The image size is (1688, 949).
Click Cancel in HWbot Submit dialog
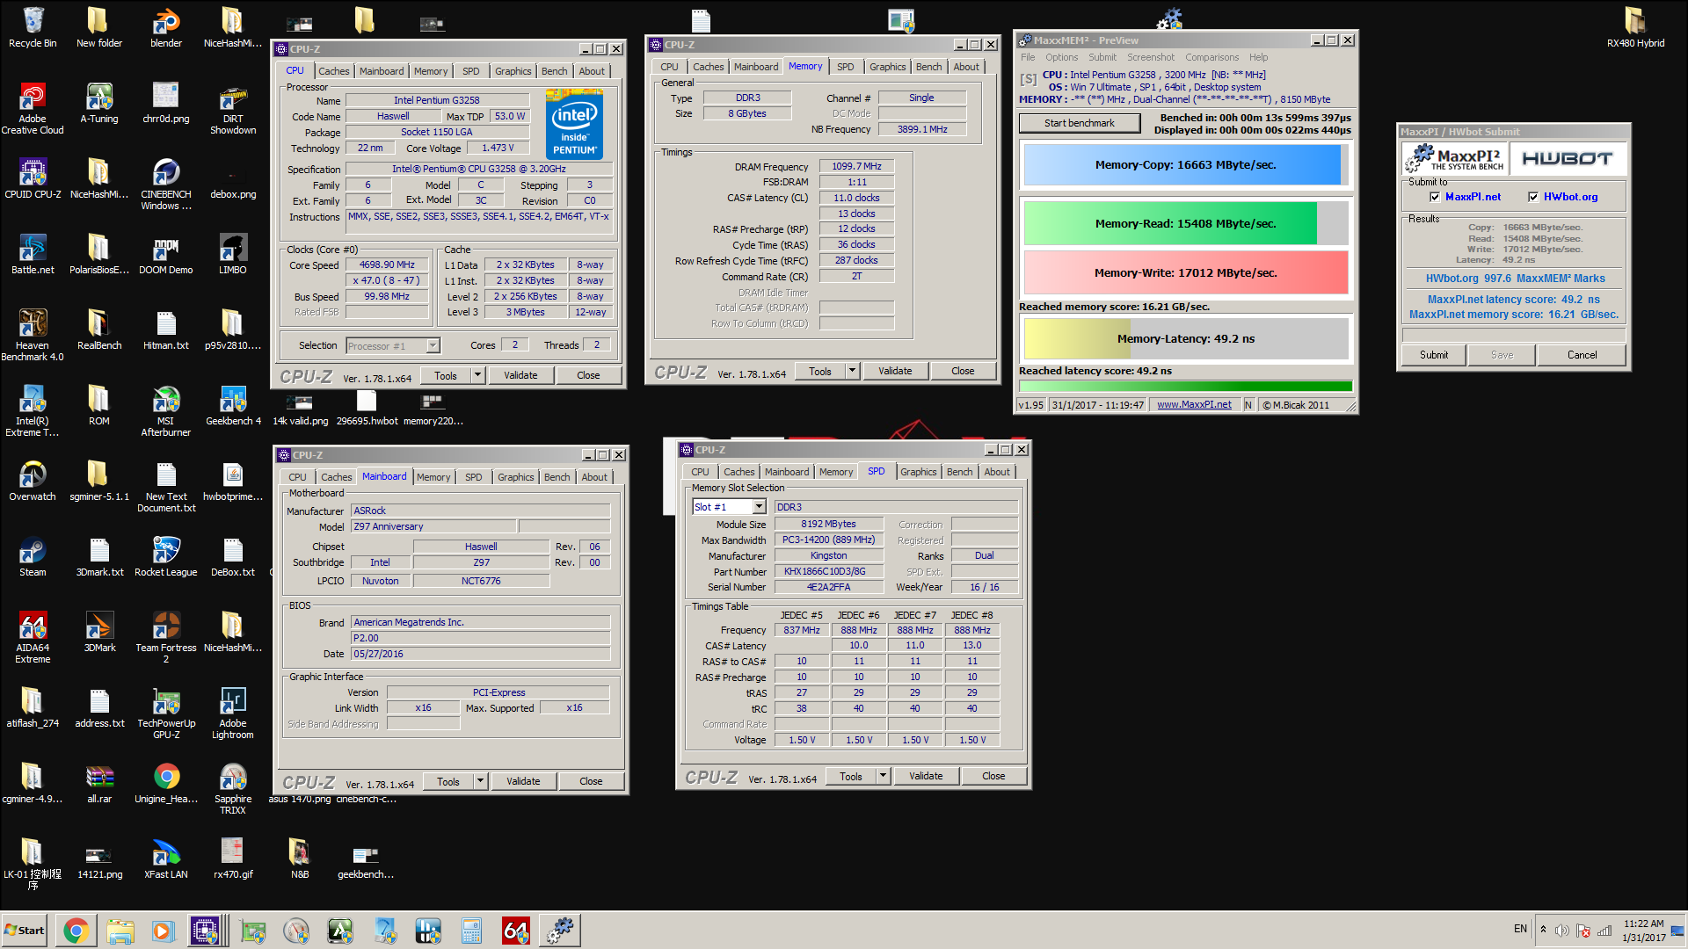pos(1582,355)
